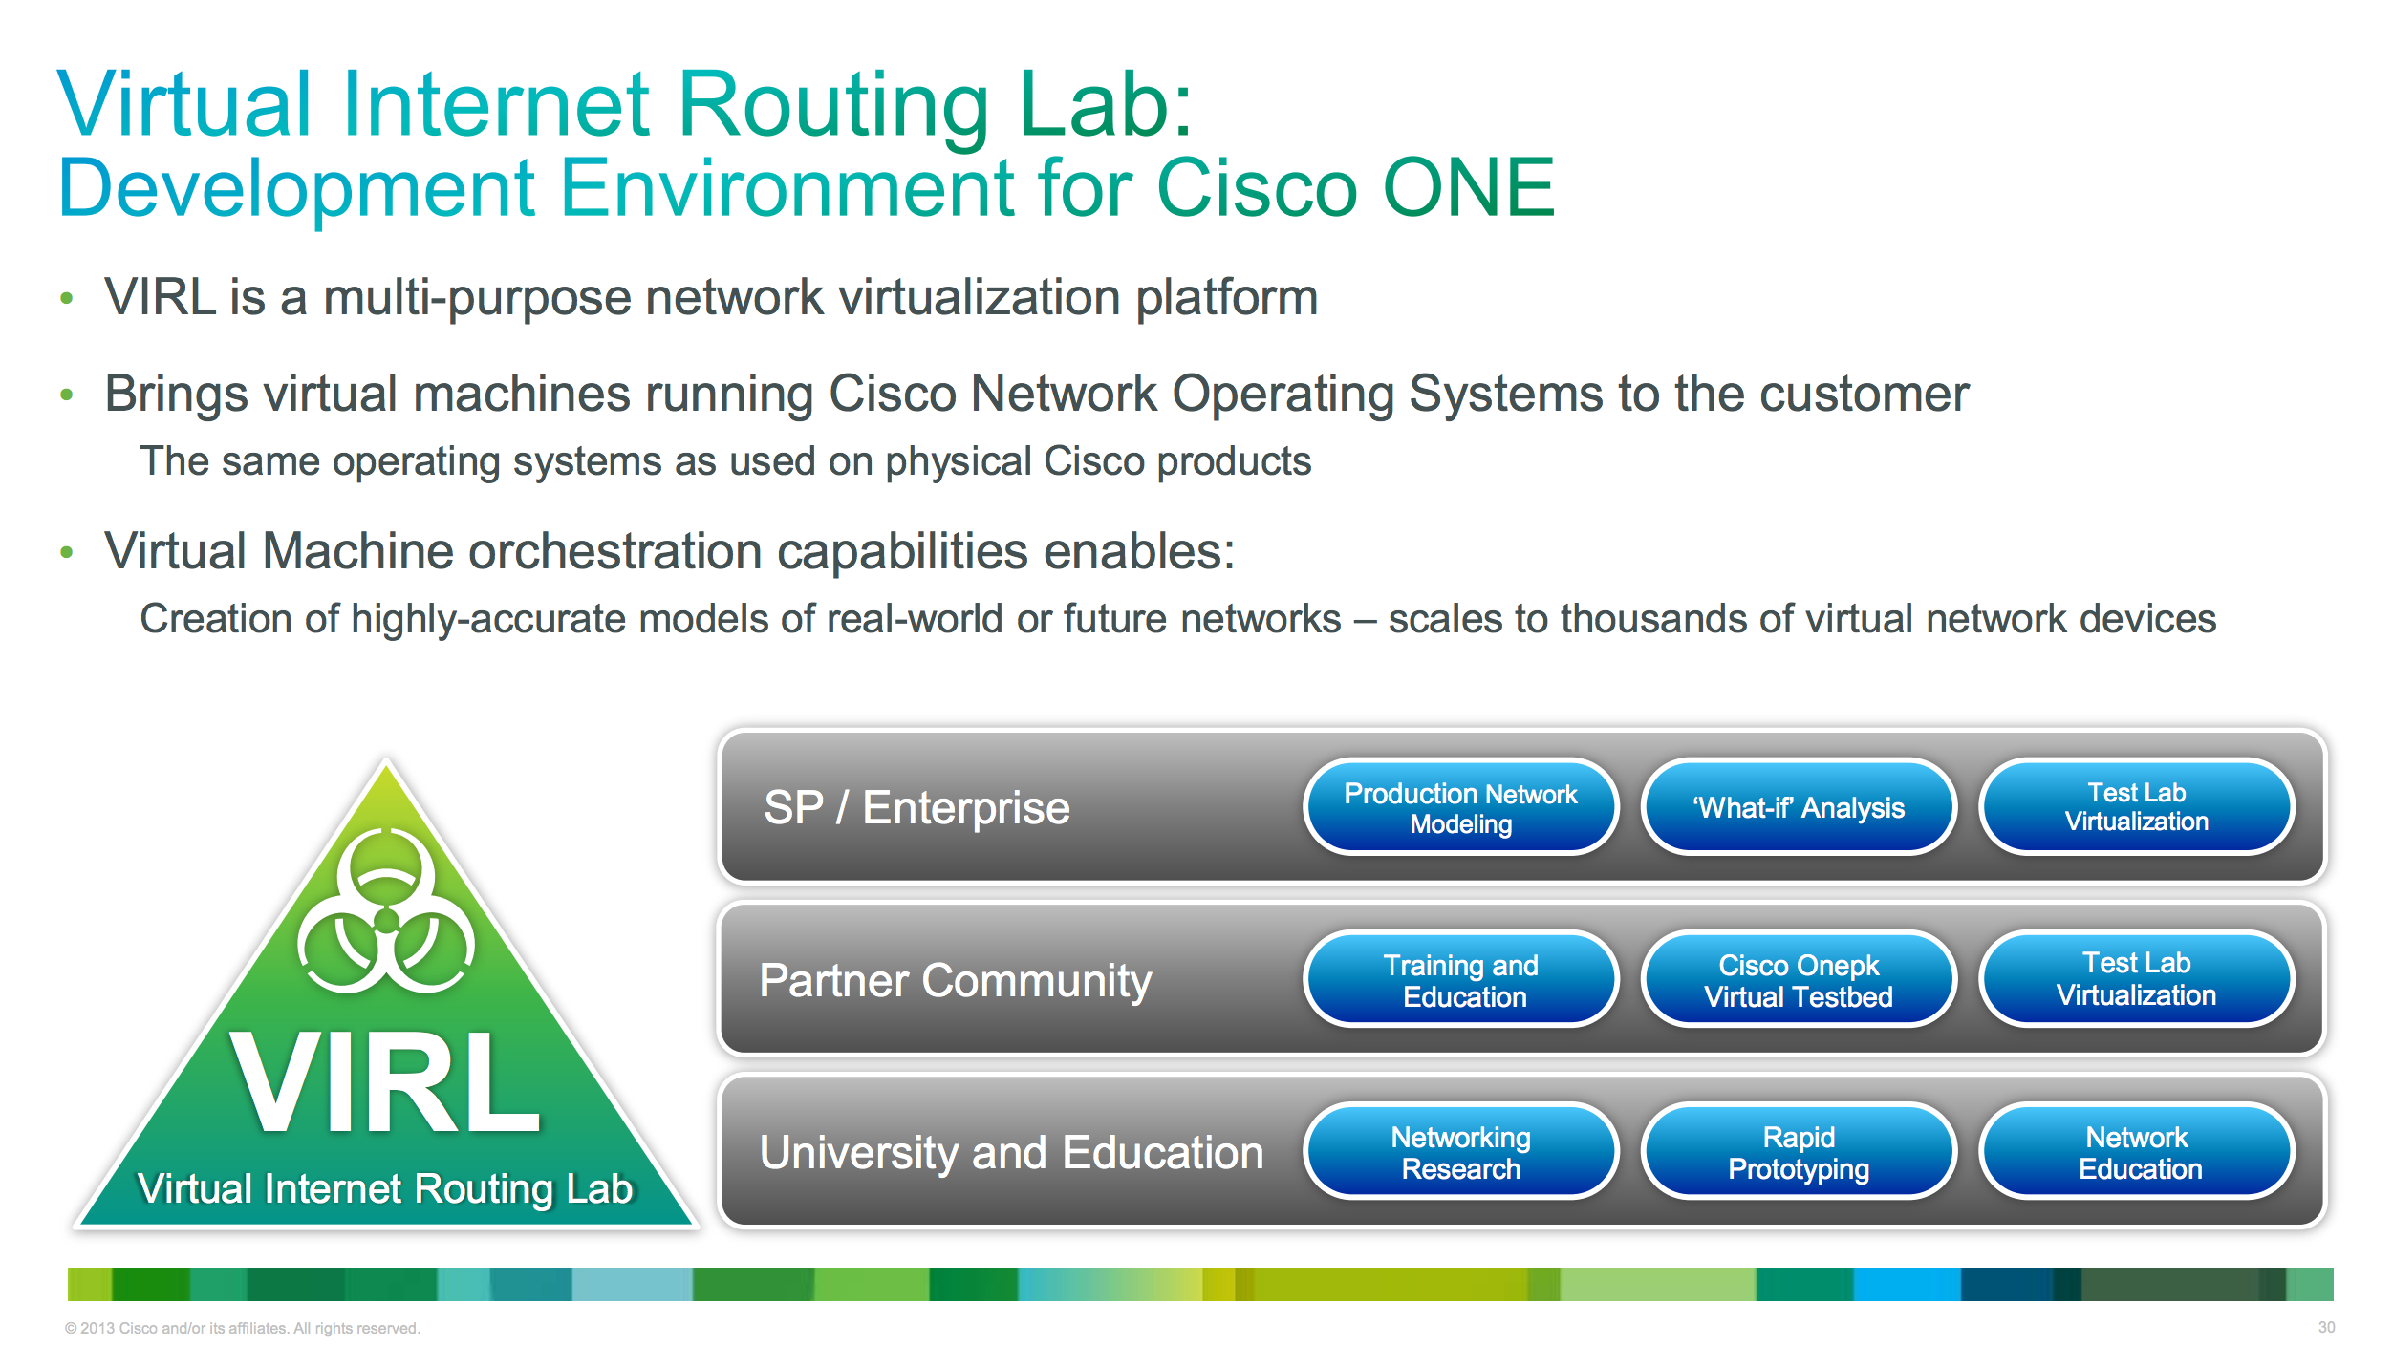Click the copyright notice '© 2013 Cisco and/or its affiliates'

[x=242, y=1328]
